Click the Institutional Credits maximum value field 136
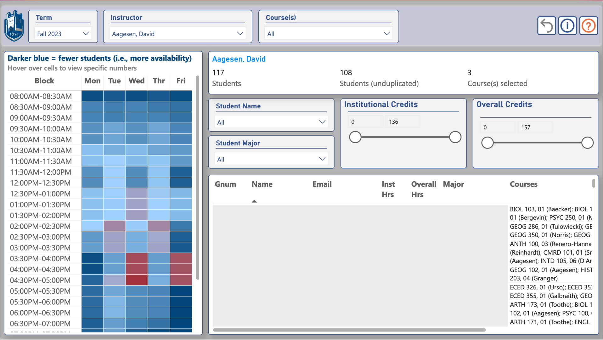The height and width of the screenshot is (340, 603). coord(403,122)
